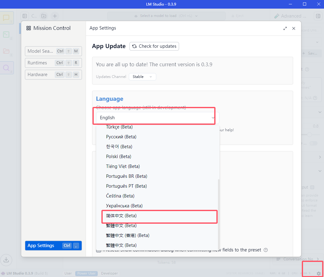Toggle chat sidebar panel icon in toolbar
This screenshot has height=277, width=324.
pos(25,16)
